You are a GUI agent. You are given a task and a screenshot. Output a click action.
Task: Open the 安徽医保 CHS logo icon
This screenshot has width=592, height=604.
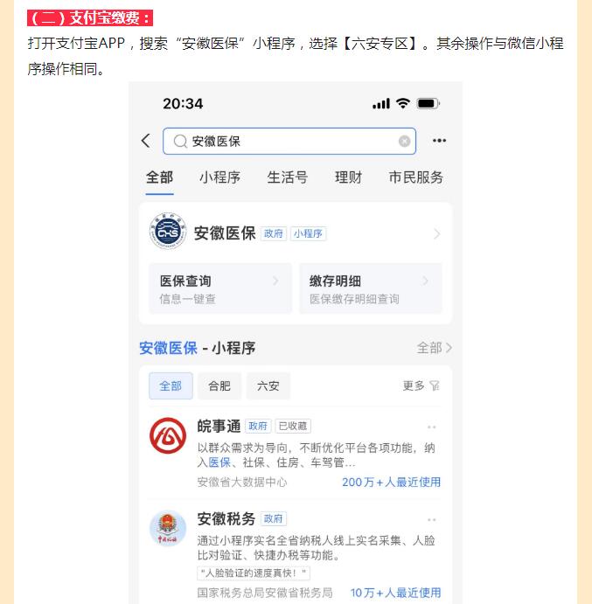(x=168, y=231)
